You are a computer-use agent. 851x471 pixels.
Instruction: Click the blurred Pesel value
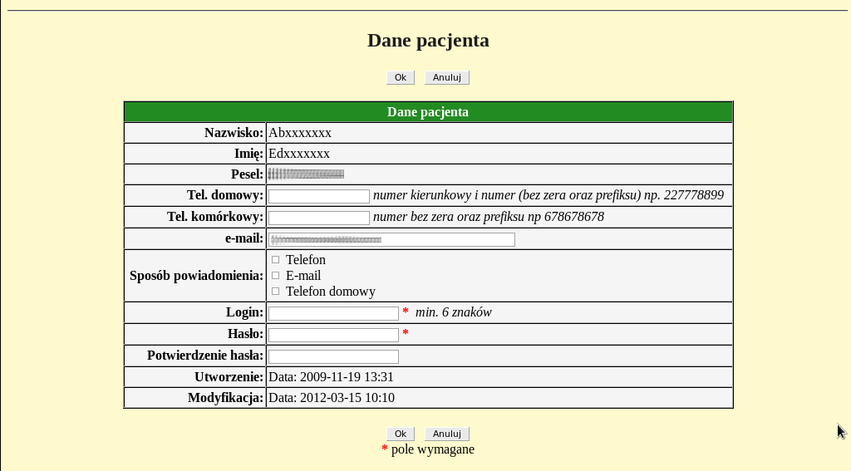[x=306, y=174]
